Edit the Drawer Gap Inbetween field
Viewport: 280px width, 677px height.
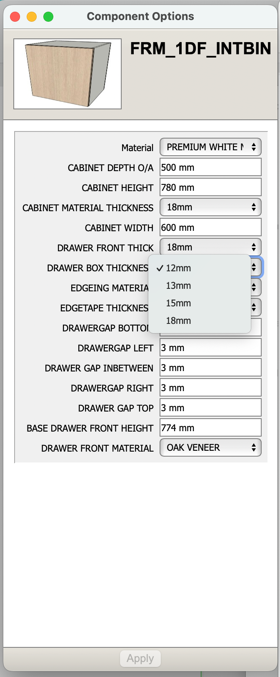210,368
